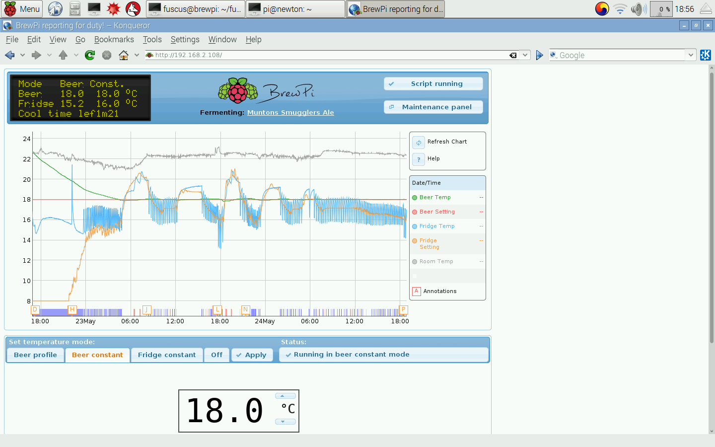Open the Raspberry Pi Menu button
Viewport: 715px width, 447px height.
pos(22,9)
